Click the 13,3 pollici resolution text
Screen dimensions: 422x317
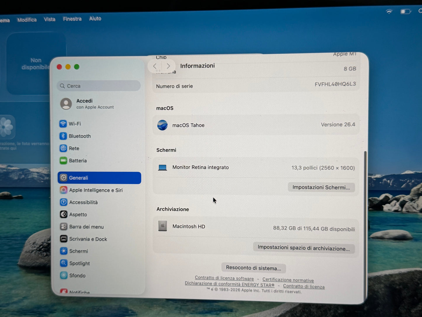click(323, 168)
